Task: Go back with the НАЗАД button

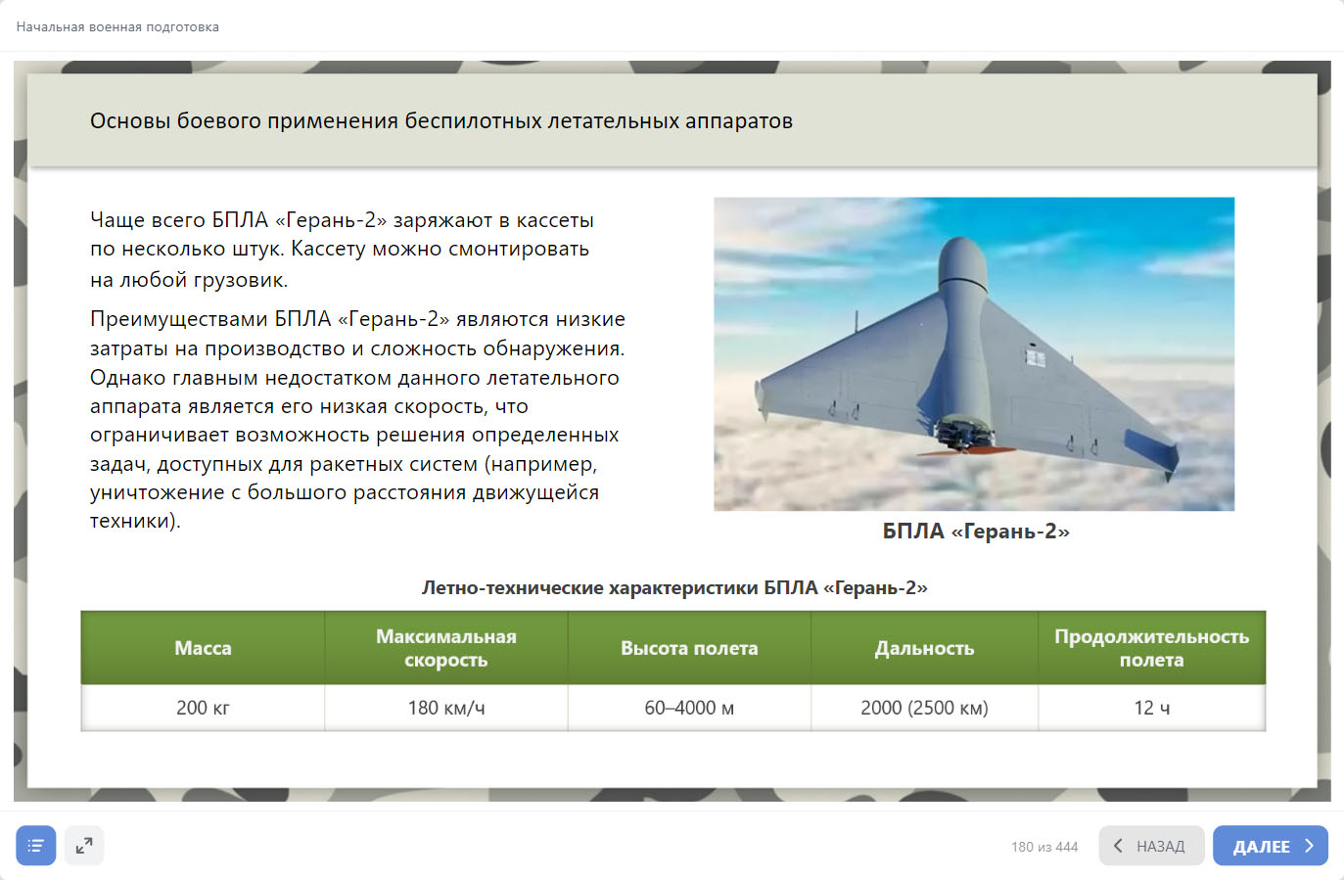Action: pos(1151,846)
